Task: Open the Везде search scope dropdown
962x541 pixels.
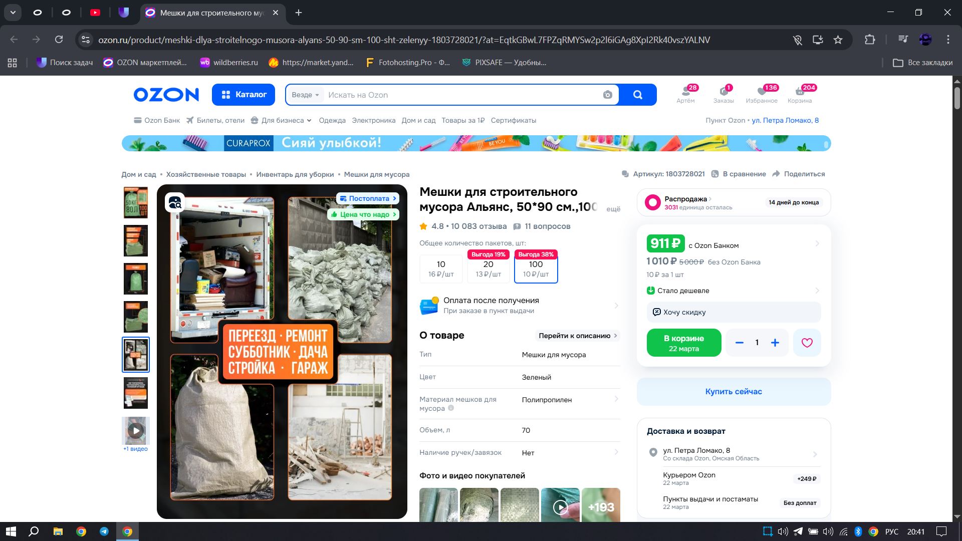Action: pyautogui.click(x=305, y=95)
